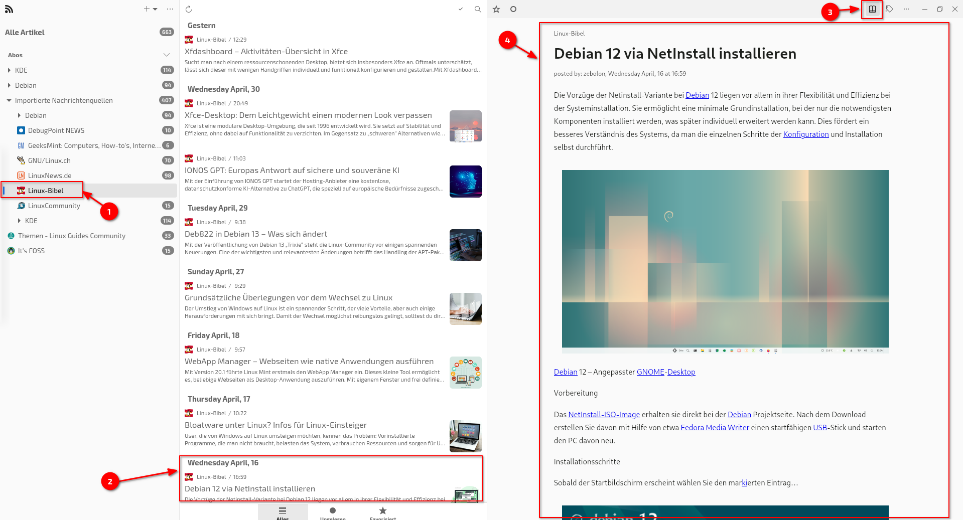The width and height of the screenshot is (963, 520).
Task: Open the tag article icon
Action: (x=889, y=9)
